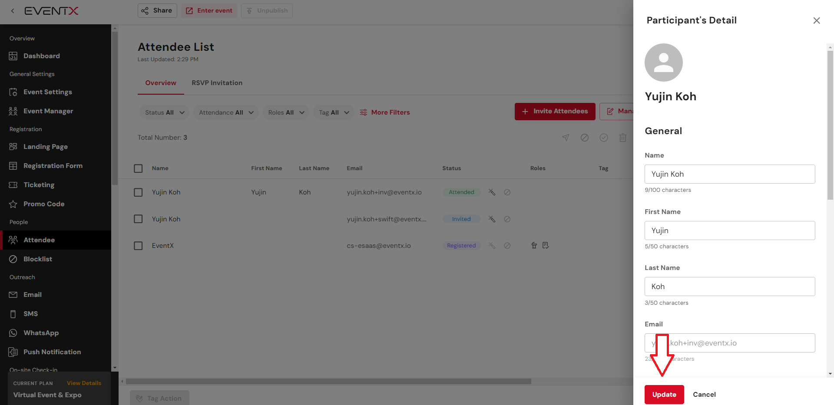Tick the select-all checkbox in table header
This screenshot has width=834, height=405.
[138, 168]
